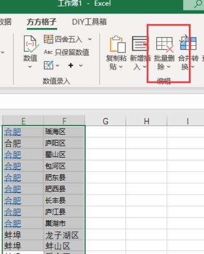Select the cell 蚌山区
The width and height of the screenshot is (204, 254).
[x=64, y=246]
